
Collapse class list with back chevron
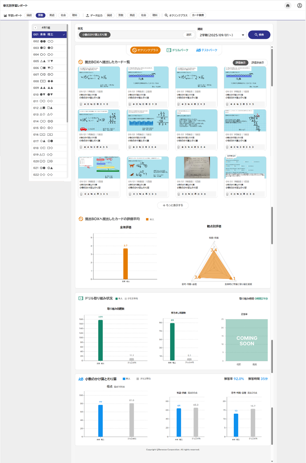[35, 28]
